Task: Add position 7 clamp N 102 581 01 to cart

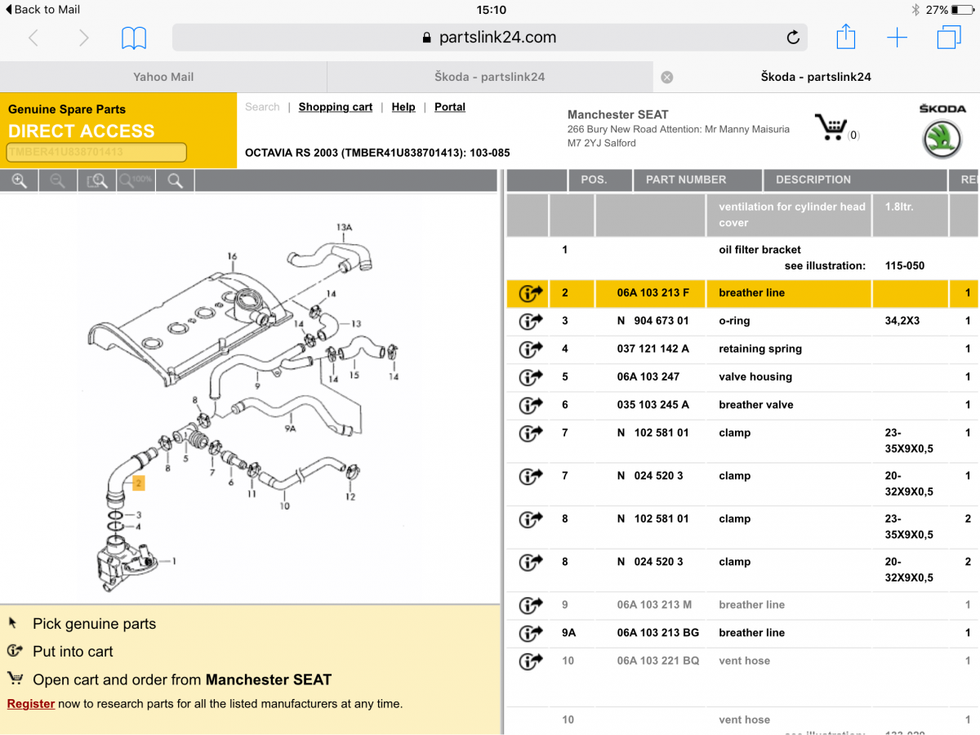Action: coord(531,433)
